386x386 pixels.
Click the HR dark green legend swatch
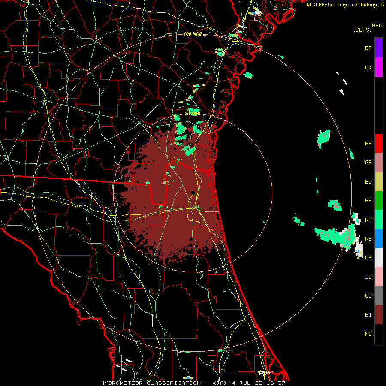pyautogui.click(x=379, y=200)
